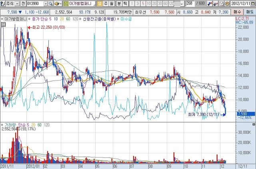This screenshot has width=256, height=169.
Task: Click the LC:2.71 label
Action: (x=242, y=19)
